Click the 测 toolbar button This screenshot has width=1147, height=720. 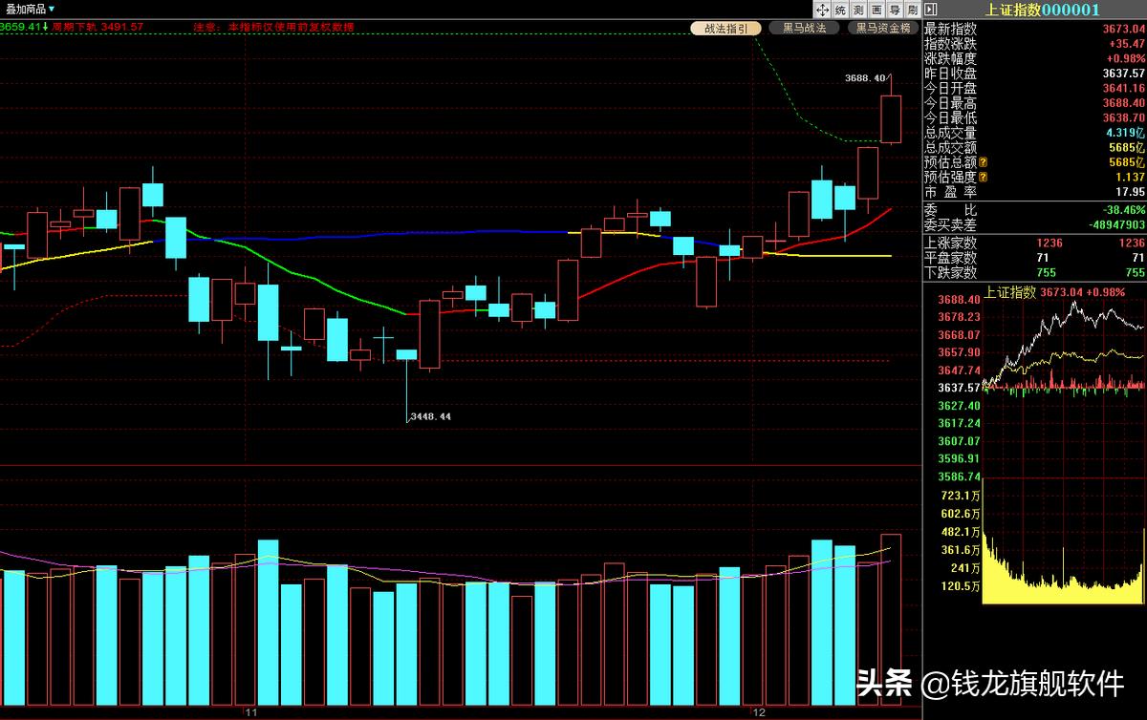(x=858, y=9)
